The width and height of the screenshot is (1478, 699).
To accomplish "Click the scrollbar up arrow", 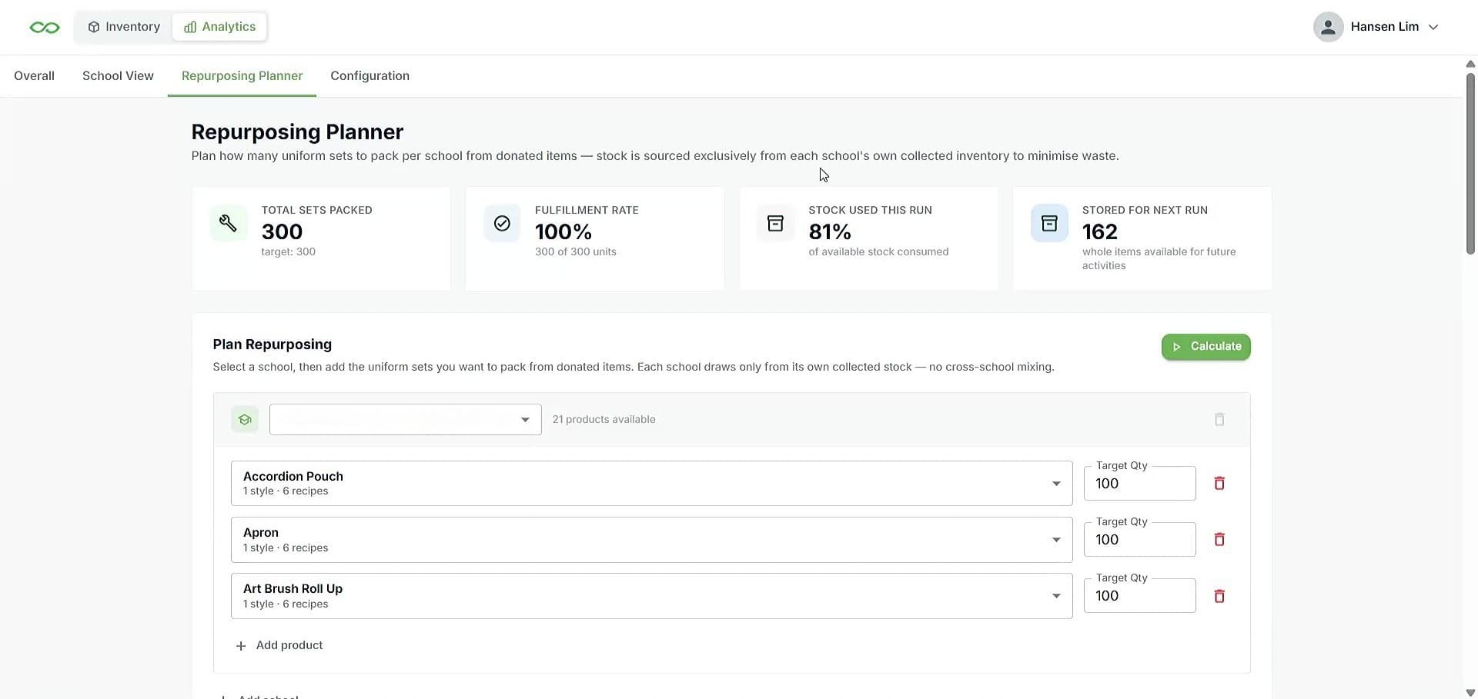I will pos(1470,64).
